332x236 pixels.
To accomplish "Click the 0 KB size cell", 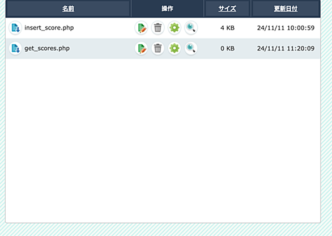I will point(227,48).
